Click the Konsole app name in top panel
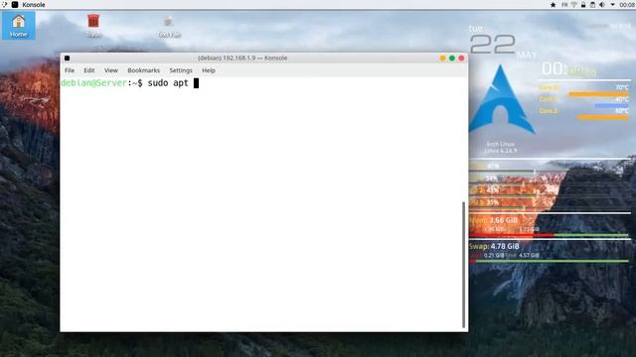636x357 pixels. click(34, 5)
